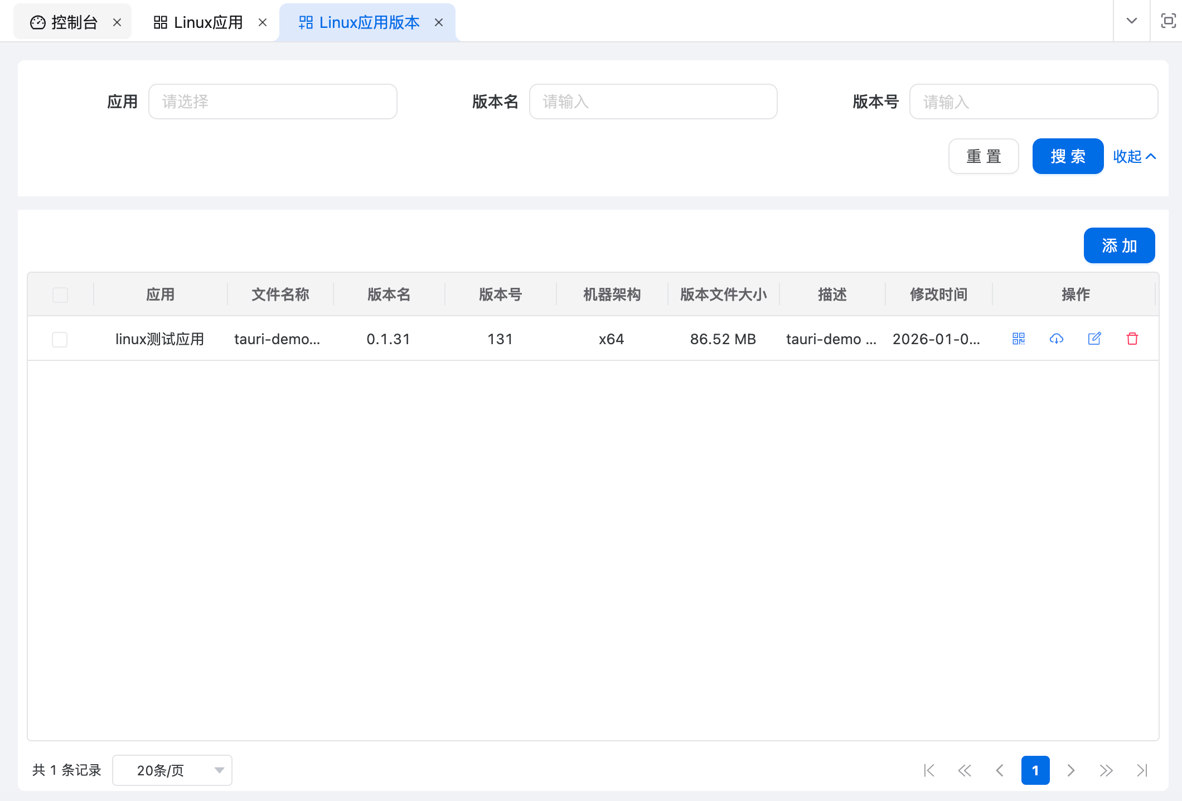Edit the linux测试应用 version entry

[1094, 339]
